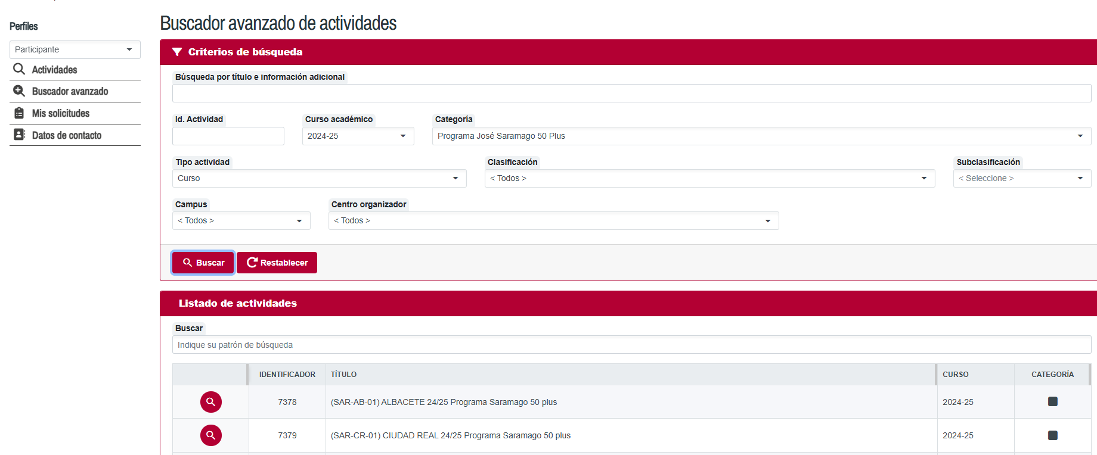Open the Centro organizador dropdown

(554, 220)
